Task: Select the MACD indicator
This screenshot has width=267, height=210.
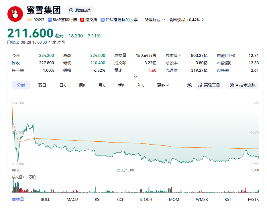Action: tap(72, 199)
